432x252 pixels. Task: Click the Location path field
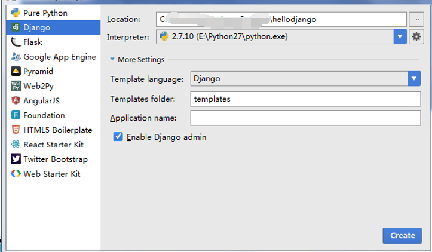click(x=281, y=19)
